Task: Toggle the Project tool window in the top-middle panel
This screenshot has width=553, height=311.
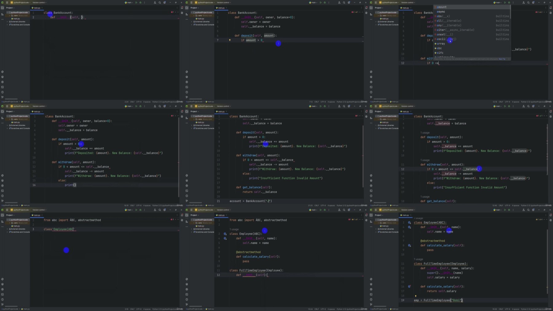Action: click(x=187, y=8)
